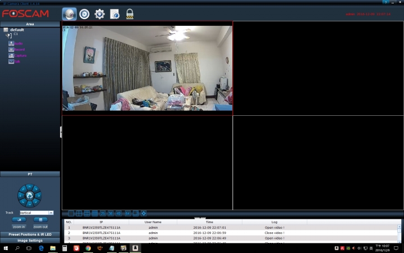Click the zoom out button
The height and width of the screenshot is (253, 404).
pos(40,227)
